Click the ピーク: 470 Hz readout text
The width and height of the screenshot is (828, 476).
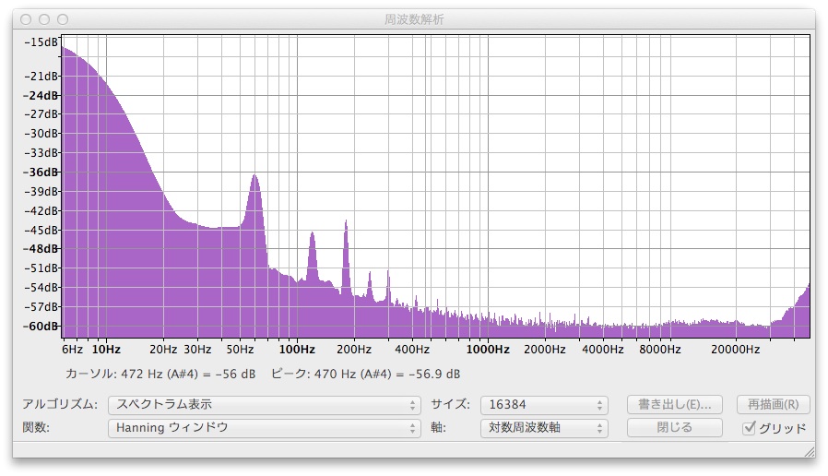[365, 374]
